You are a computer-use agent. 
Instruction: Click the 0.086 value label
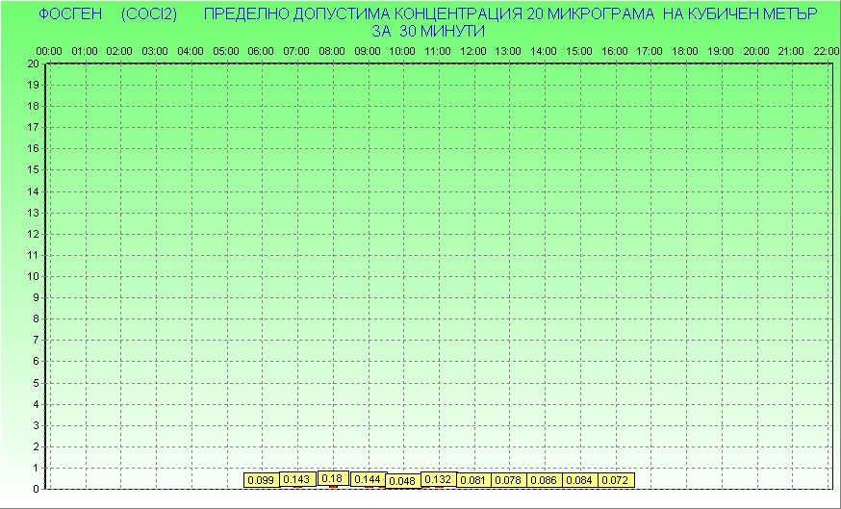pyautogui.click(x=544, y=480)
